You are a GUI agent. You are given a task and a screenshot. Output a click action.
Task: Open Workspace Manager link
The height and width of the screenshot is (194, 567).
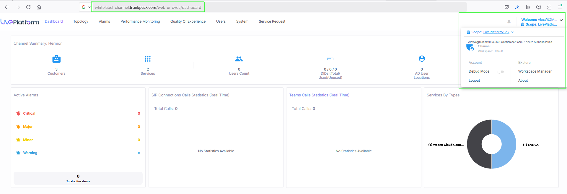pyautogui.click(x=535, y=71)
